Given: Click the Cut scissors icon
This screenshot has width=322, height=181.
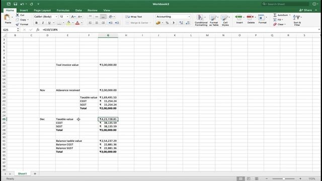Looking at the screenshot, I should 18,15.
